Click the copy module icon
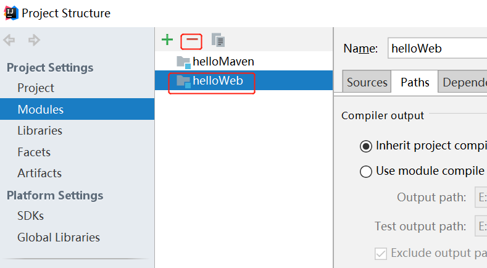 tap(218, 40)
